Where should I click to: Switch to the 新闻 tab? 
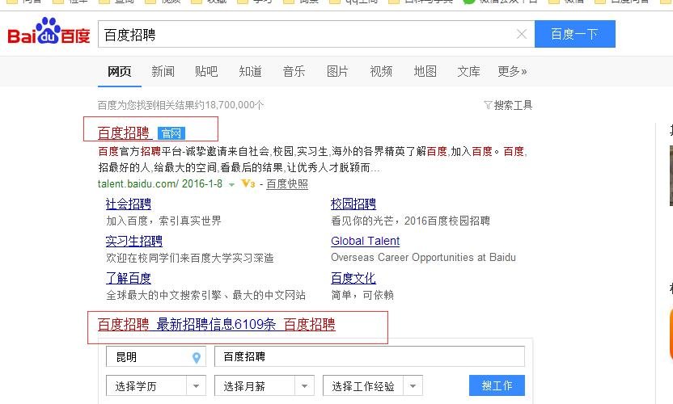[x=163, y=71]
